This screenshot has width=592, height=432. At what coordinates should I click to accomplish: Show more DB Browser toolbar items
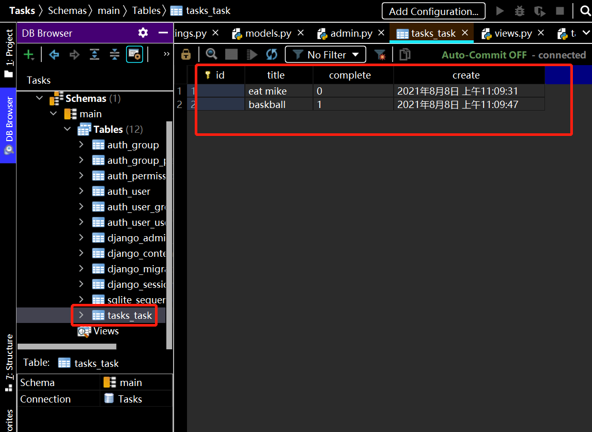pyautogui.click(x=166, y=54)
